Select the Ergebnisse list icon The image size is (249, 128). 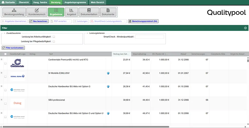tap(56, 10)
